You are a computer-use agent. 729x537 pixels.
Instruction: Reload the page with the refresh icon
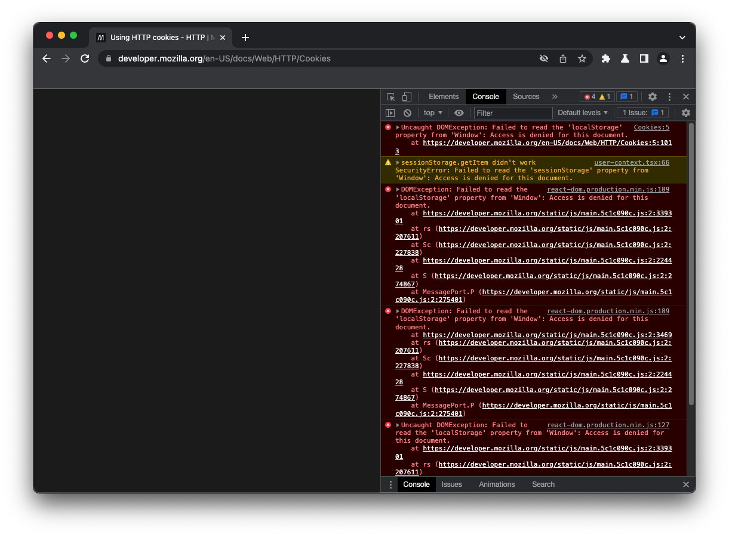pyautogui.click(x=85, y=58)
